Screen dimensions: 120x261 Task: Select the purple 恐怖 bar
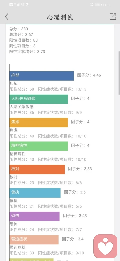[x=35, y=216]
